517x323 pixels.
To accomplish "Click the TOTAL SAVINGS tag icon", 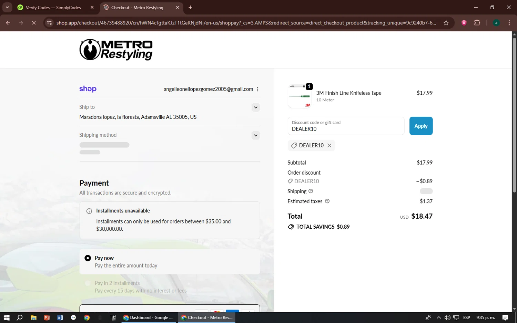I will click(x=291, y=227).
